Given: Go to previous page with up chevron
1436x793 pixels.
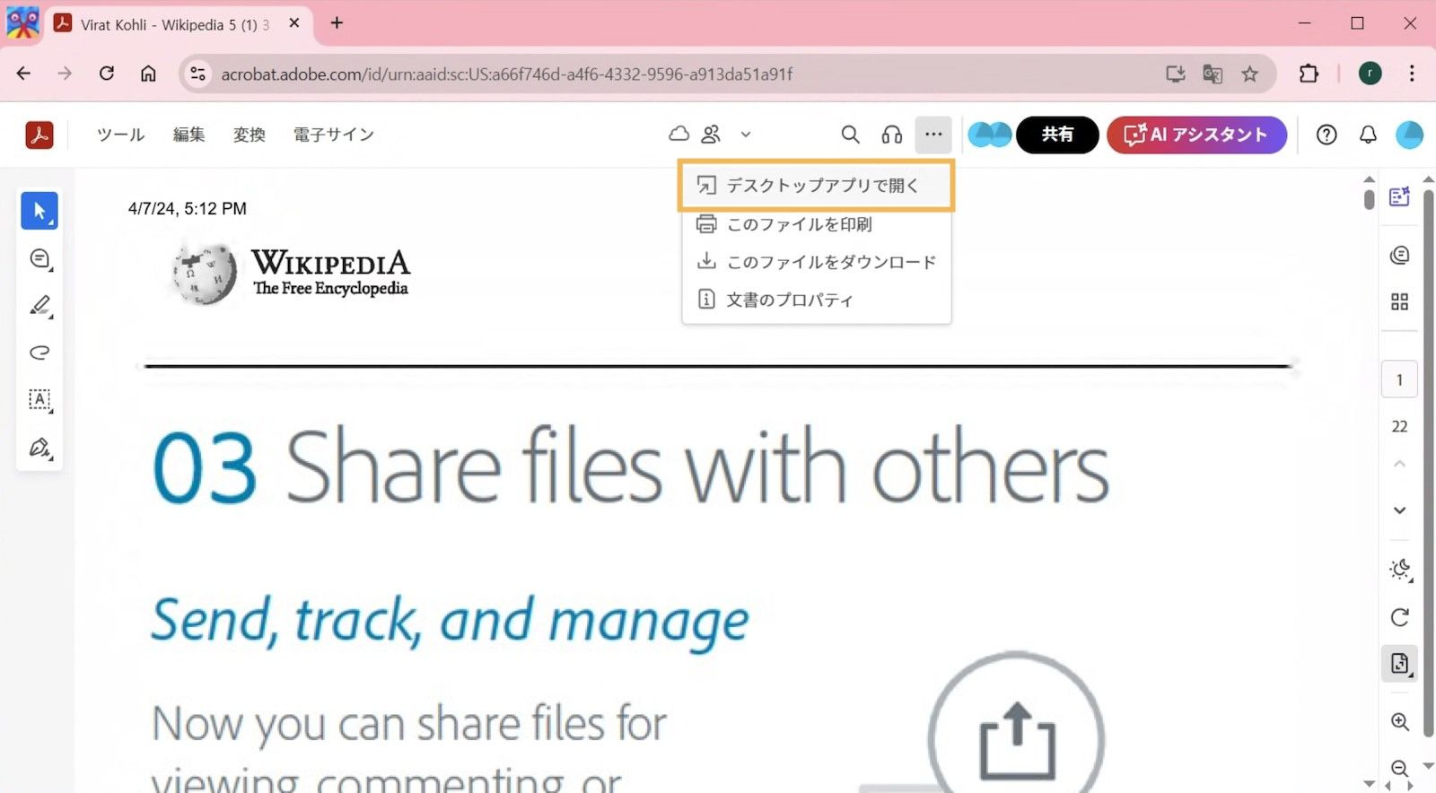Looking at the screenshot, I should 1399,464.
